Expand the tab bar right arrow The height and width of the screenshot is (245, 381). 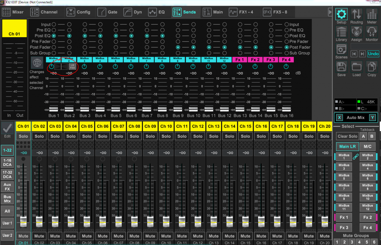click(330, 12)
